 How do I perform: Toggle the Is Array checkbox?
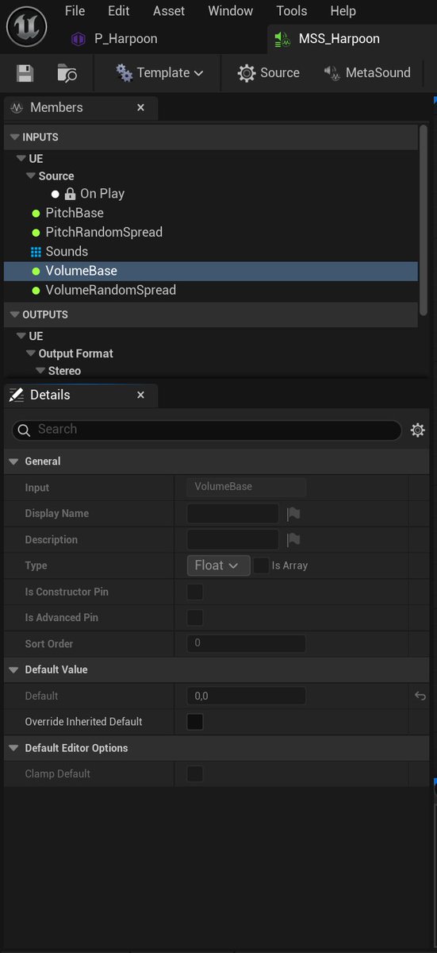[262, 566]
